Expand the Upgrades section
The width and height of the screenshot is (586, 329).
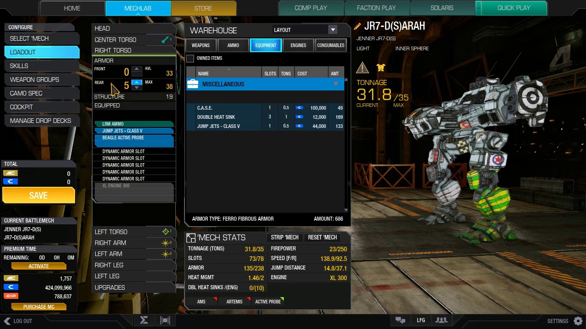click(134, 287)
